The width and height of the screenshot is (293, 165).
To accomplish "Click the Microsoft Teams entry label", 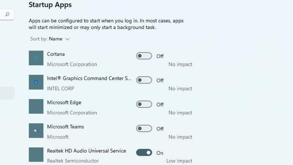I will tap(65, 127).
